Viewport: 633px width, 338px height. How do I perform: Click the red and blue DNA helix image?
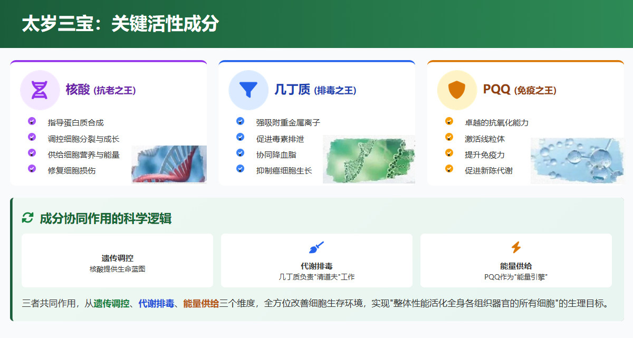[169, 165]
